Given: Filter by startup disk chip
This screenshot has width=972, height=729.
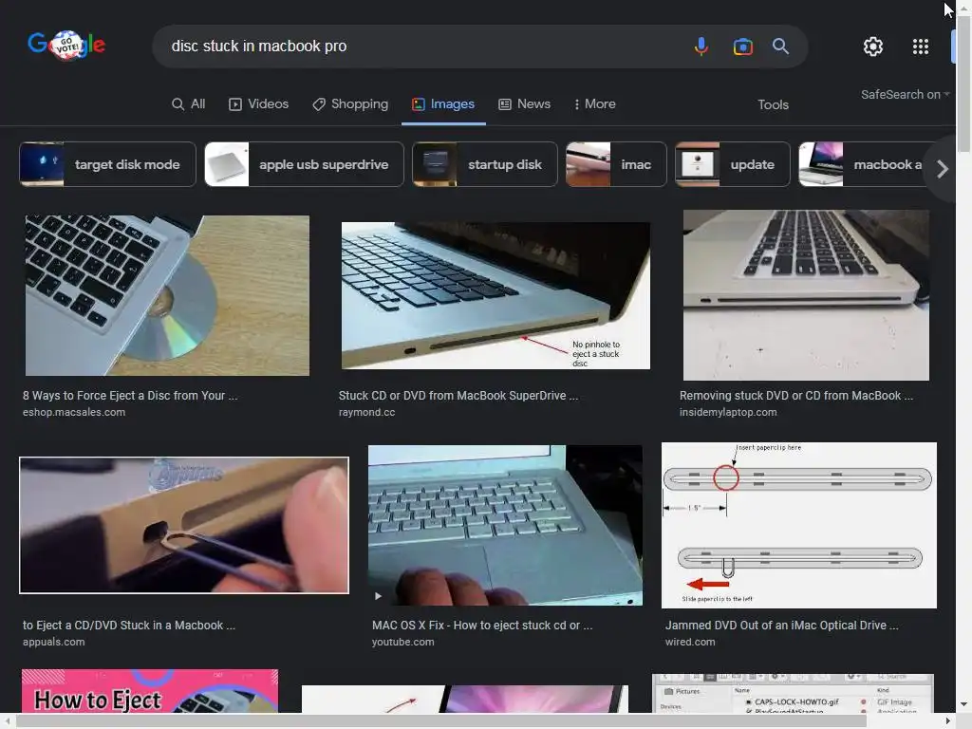Looking at the screenshot, I should click(x=485, y=164).
